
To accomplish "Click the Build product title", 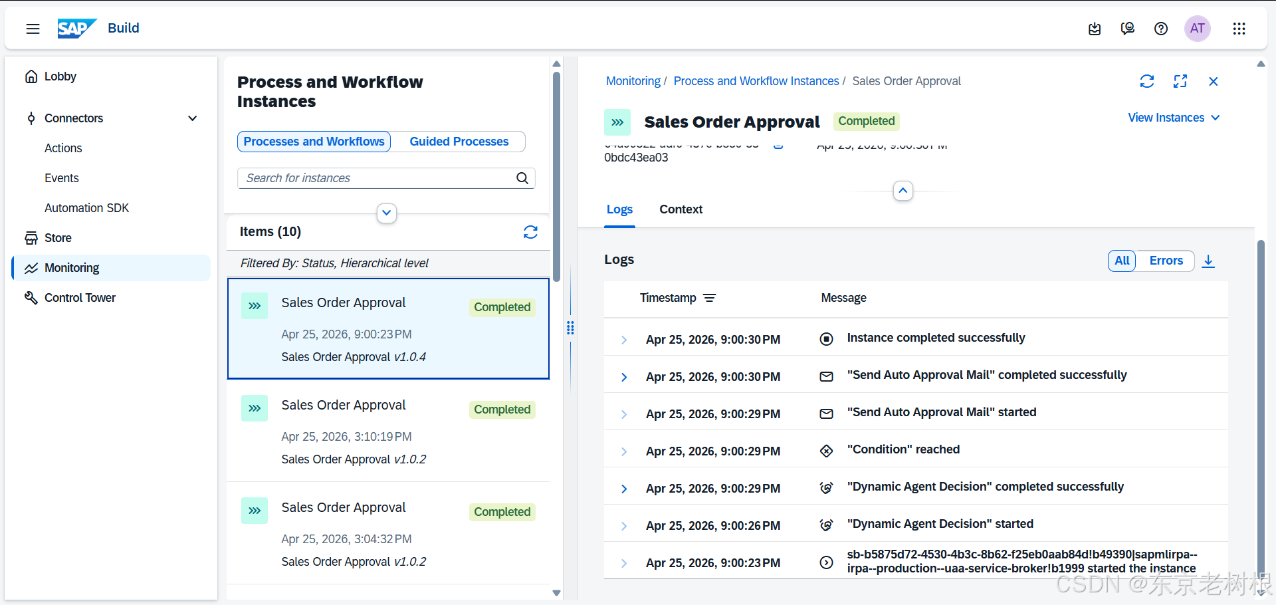I will (124, 28).
